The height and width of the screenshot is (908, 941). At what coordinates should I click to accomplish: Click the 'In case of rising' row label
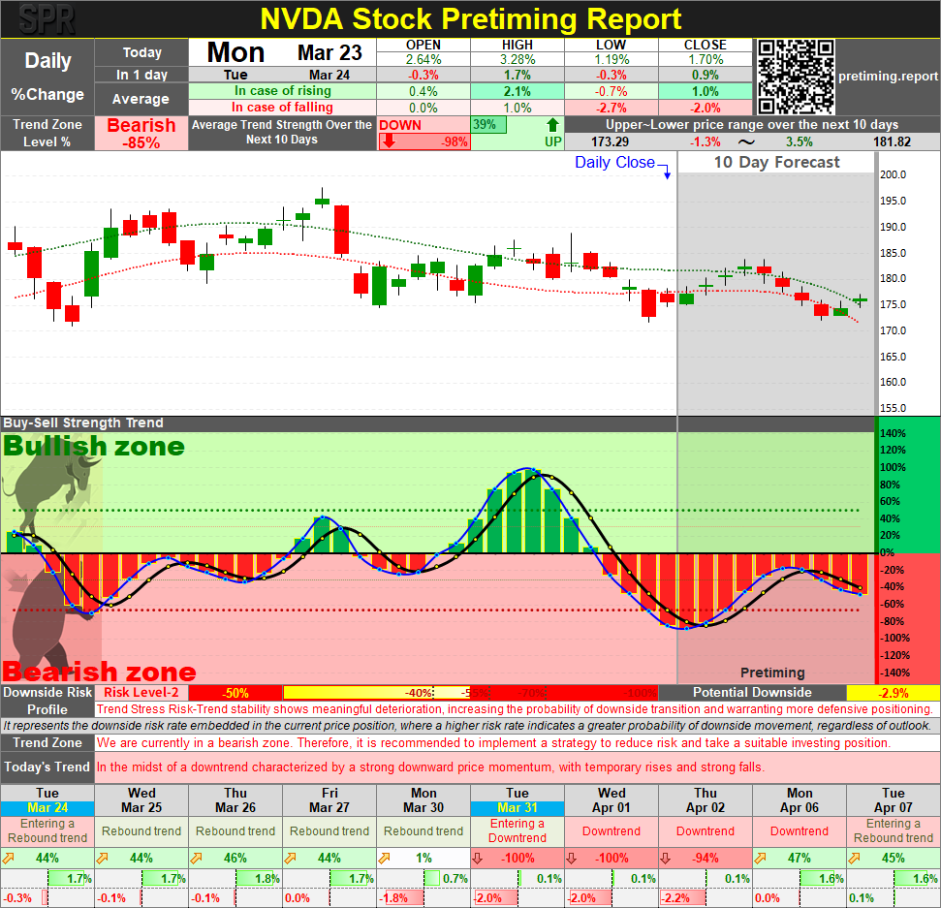click(x=283, y=91)
